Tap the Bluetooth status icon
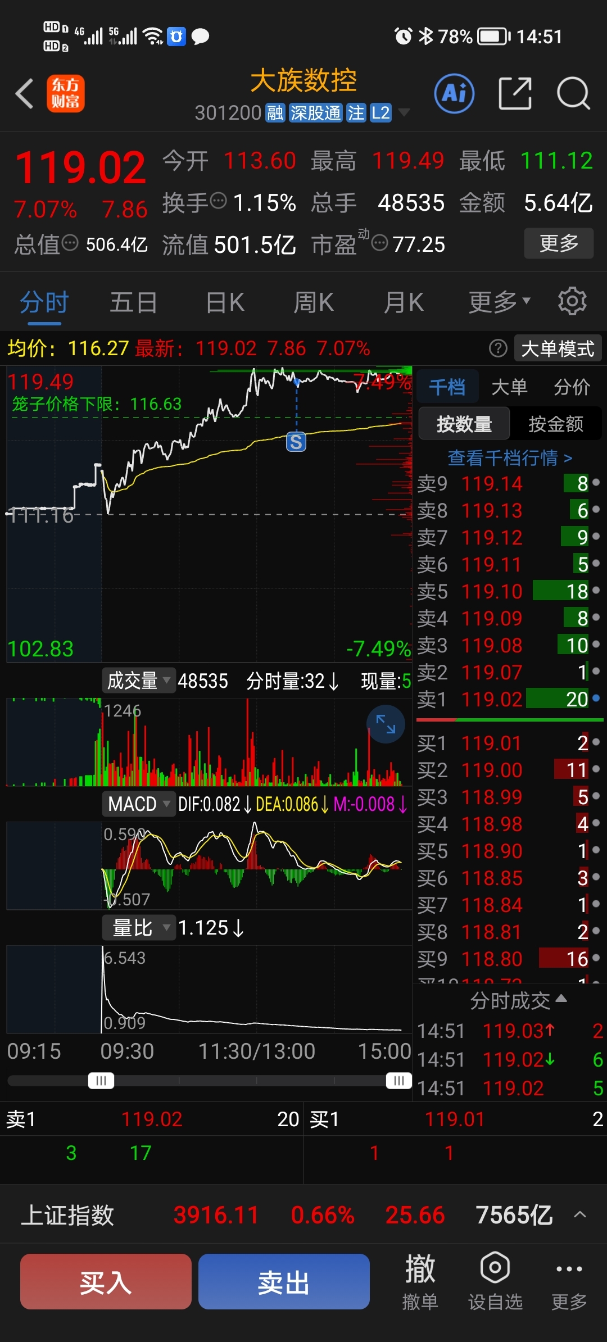Image resolution: width=607 pixels, height=1342 pixels. click(x=425, y=37)
